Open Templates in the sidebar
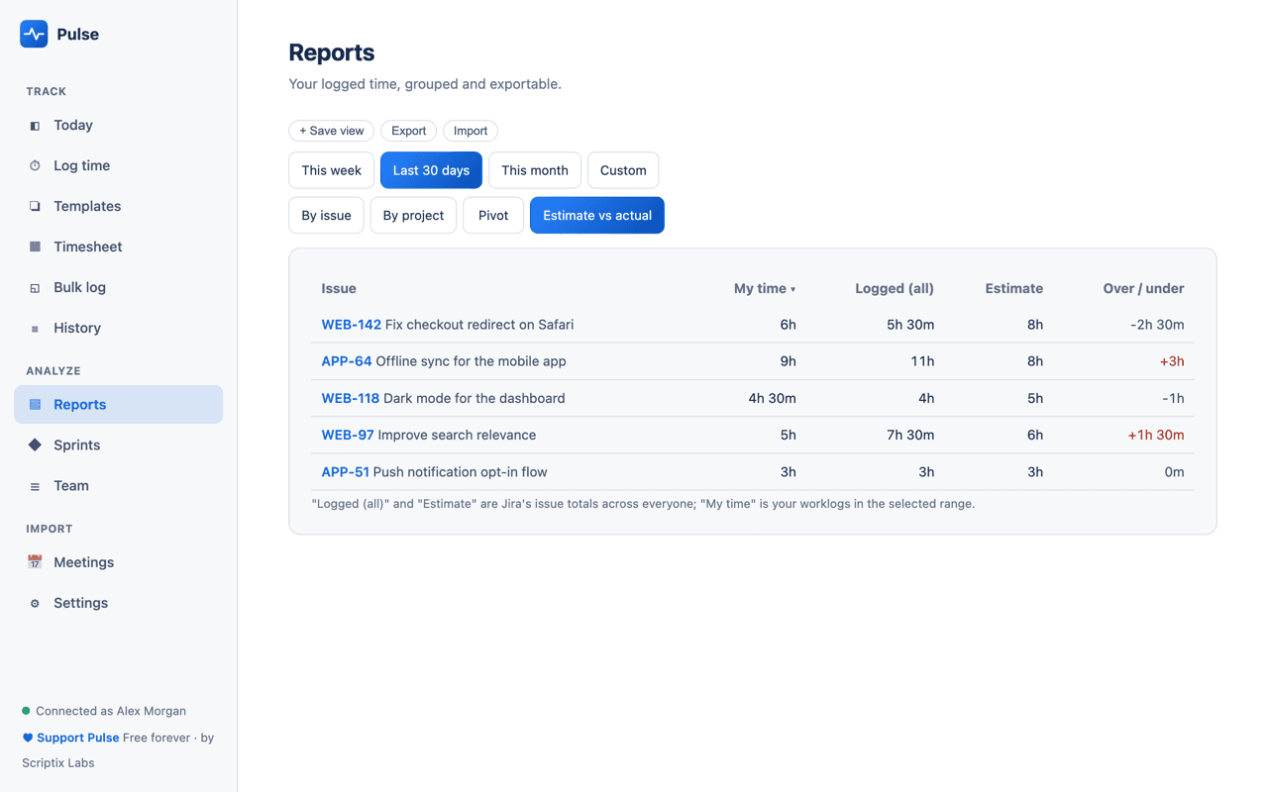The height and width of the screenshot is (792, 1268). (x=118, y=207)
